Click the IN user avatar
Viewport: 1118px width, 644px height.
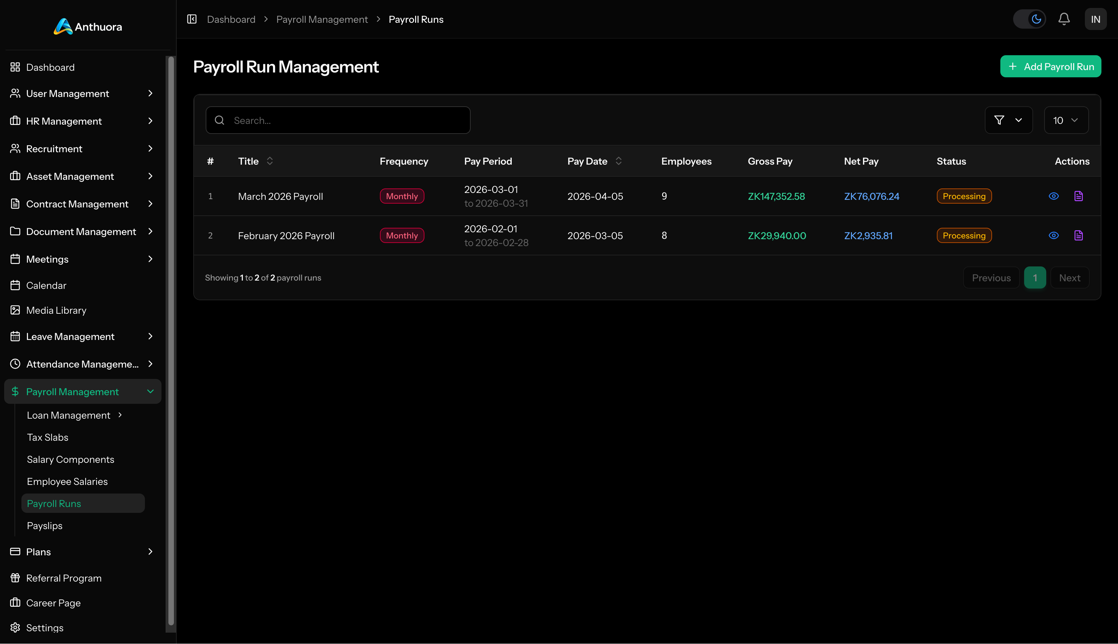[x=1095, y=19]
